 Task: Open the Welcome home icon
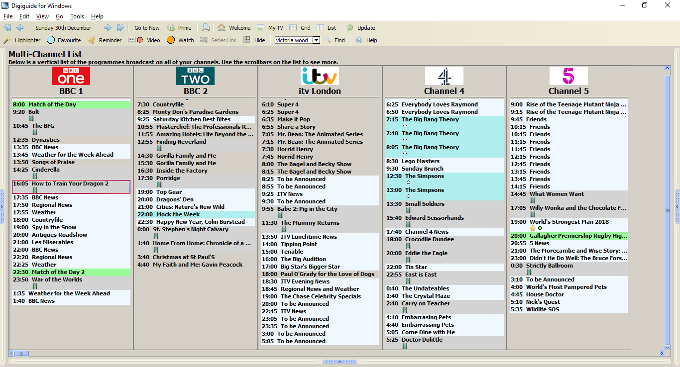(x=222, y=28)
